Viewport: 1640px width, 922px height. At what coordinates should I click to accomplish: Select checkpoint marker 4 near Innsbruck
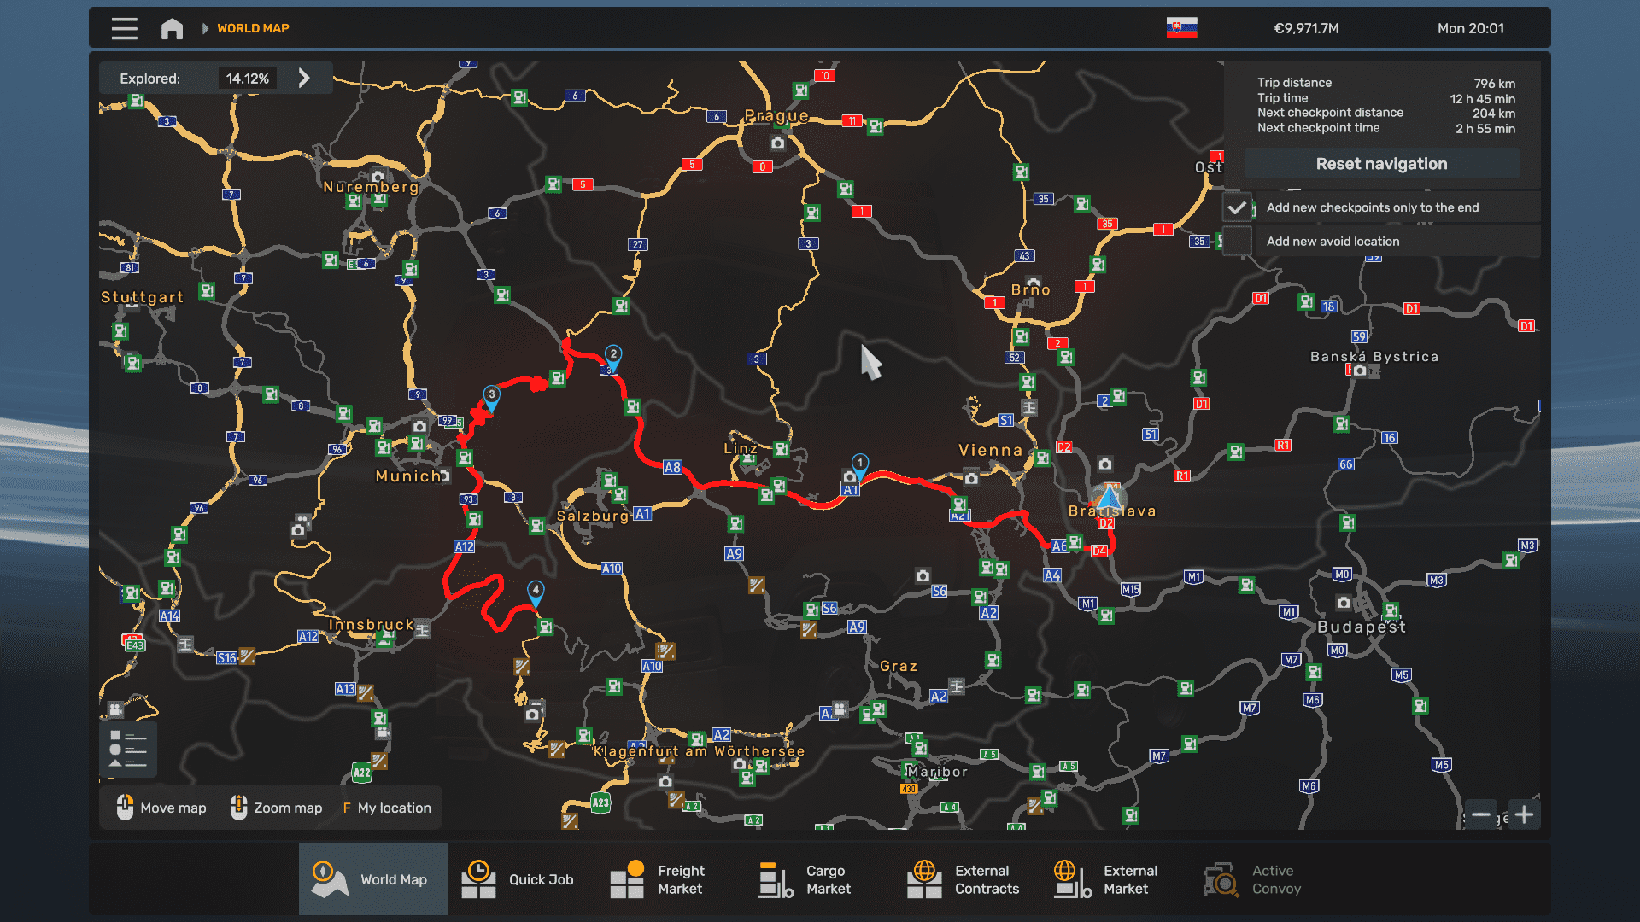tap(536, 590)
